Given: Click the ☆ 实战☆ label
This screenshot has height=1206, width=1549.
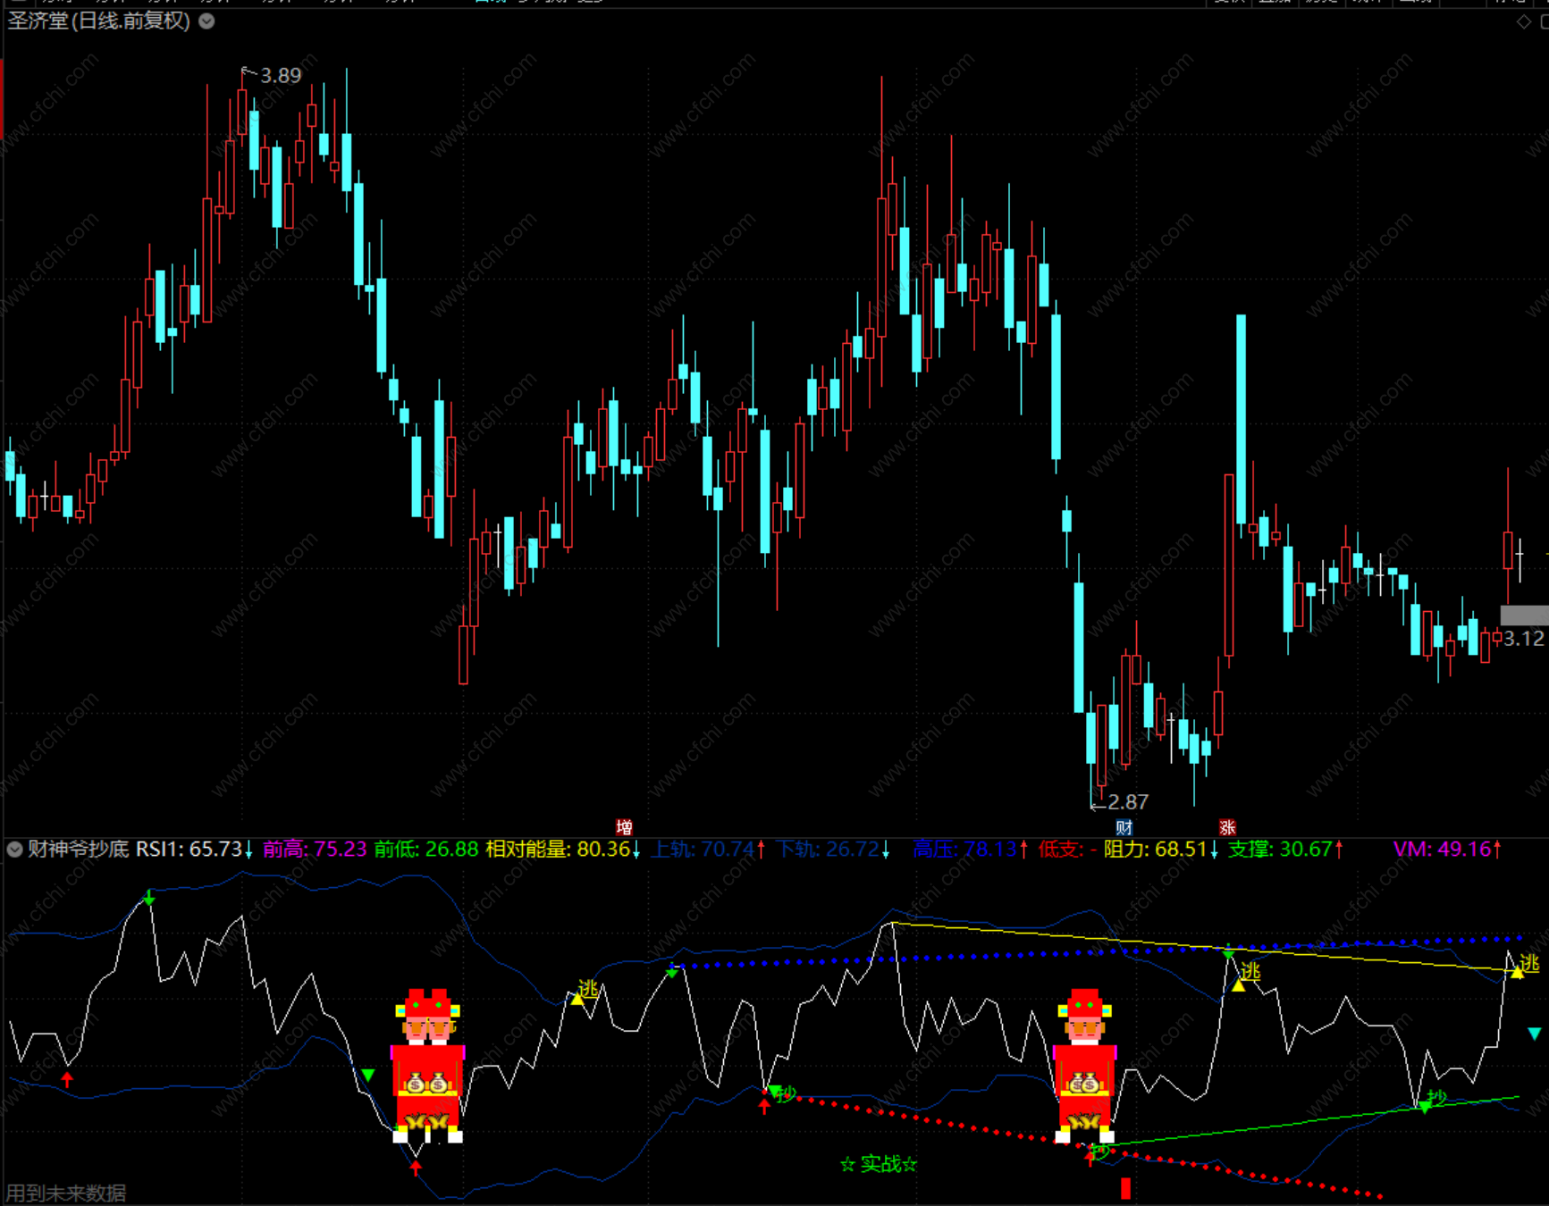Looking at the screenshot, I should pyautogui.click(x=879, y=1164).
